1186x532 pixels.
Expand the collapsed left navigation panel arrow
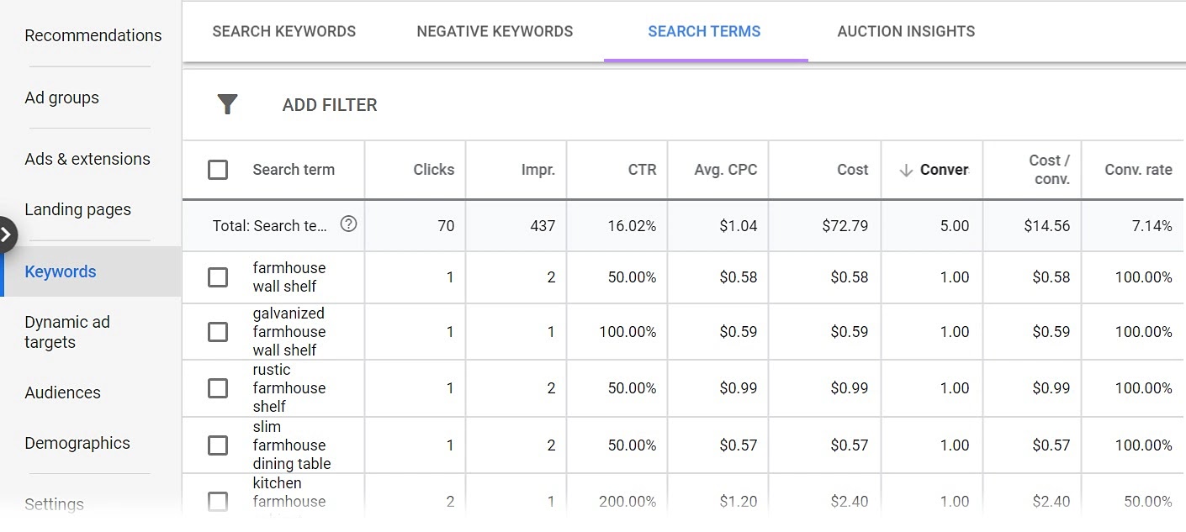click(x=8, y=236)
